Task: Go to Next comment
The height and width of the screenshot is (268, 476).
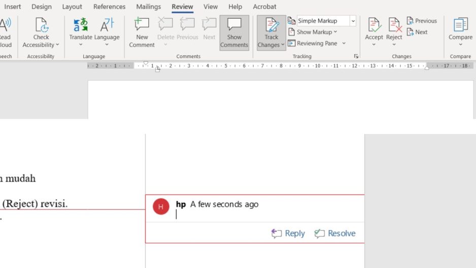Action: coord(209,29)
